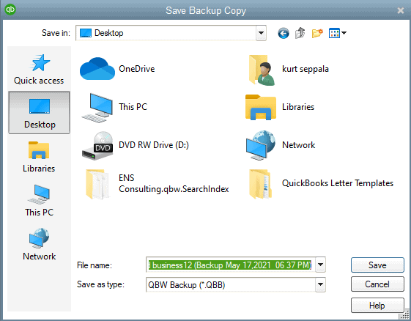Select Network in places bar
This screenshot has height=321, width=411.
39,245
